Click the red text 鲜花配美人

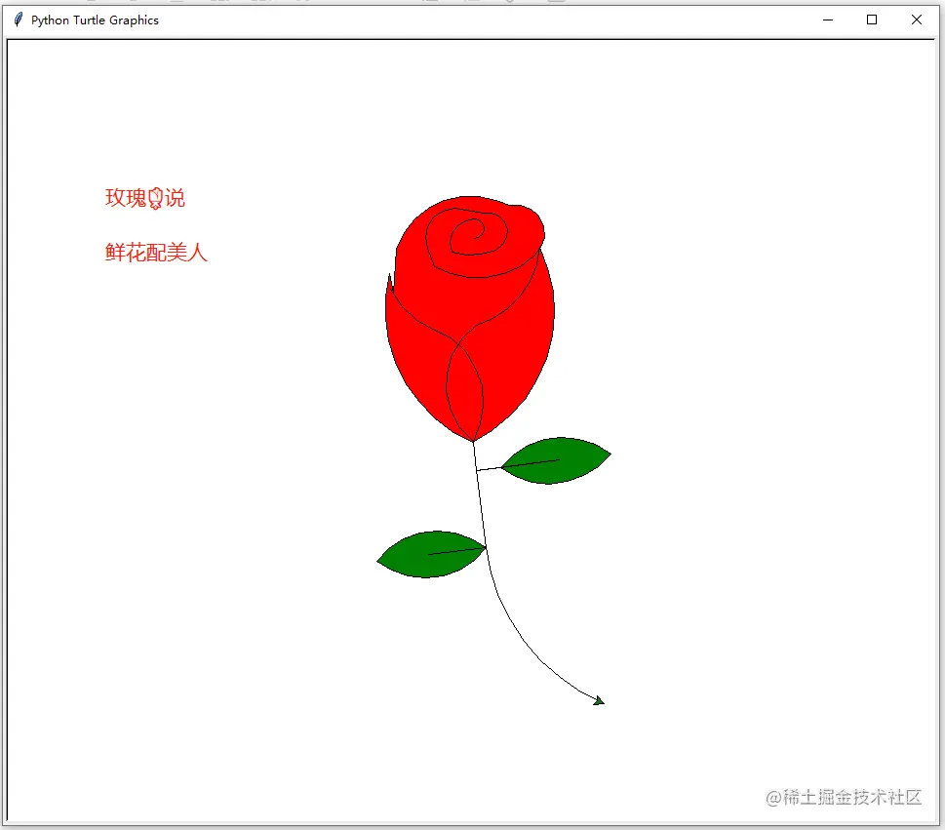(x=156, y=252)
